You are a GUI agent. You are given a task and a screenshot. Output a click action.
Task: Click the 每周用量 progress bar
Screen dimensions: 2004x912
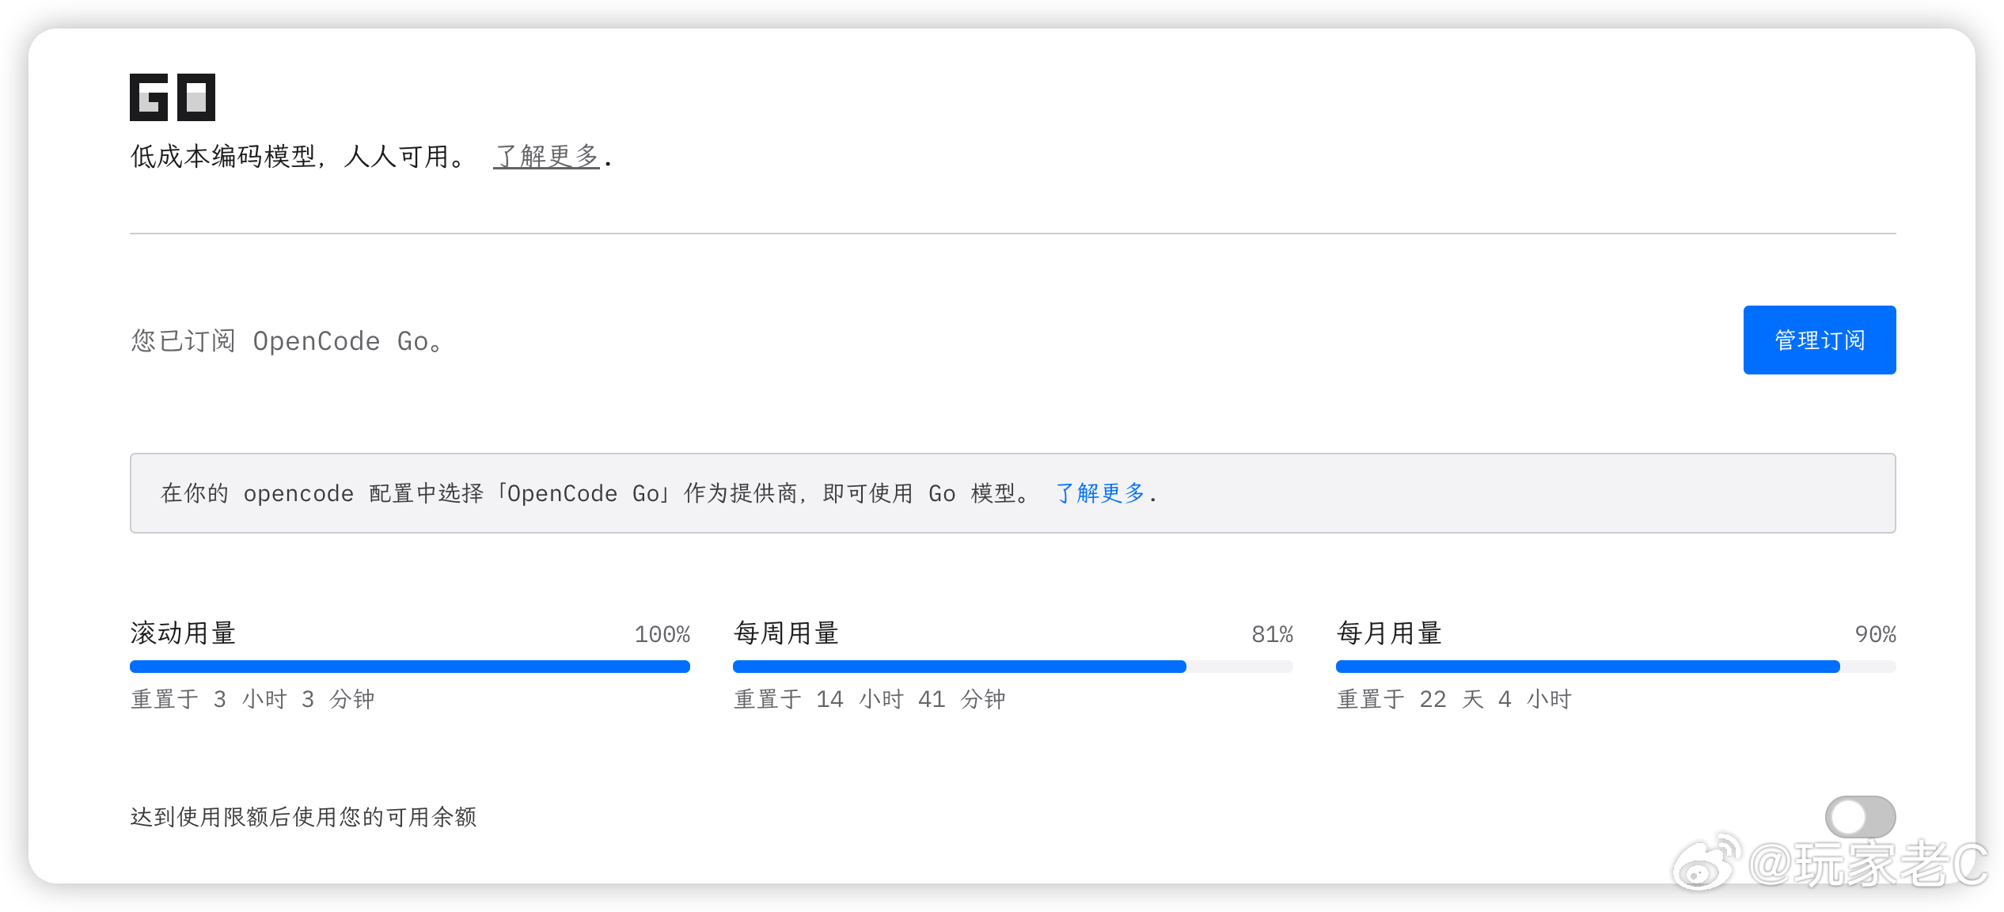1012,667
